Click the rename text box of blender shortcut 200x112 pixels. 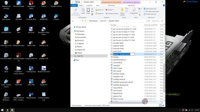click(x=124, y=54)
